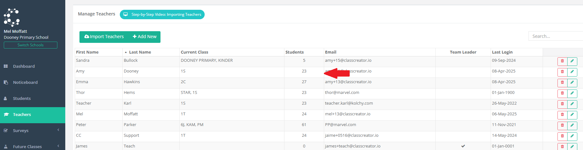Image resolution: width=583 pixels, height=150 pixels.
Task: Click last login date 06-May-2025
Action: (504, 114)
